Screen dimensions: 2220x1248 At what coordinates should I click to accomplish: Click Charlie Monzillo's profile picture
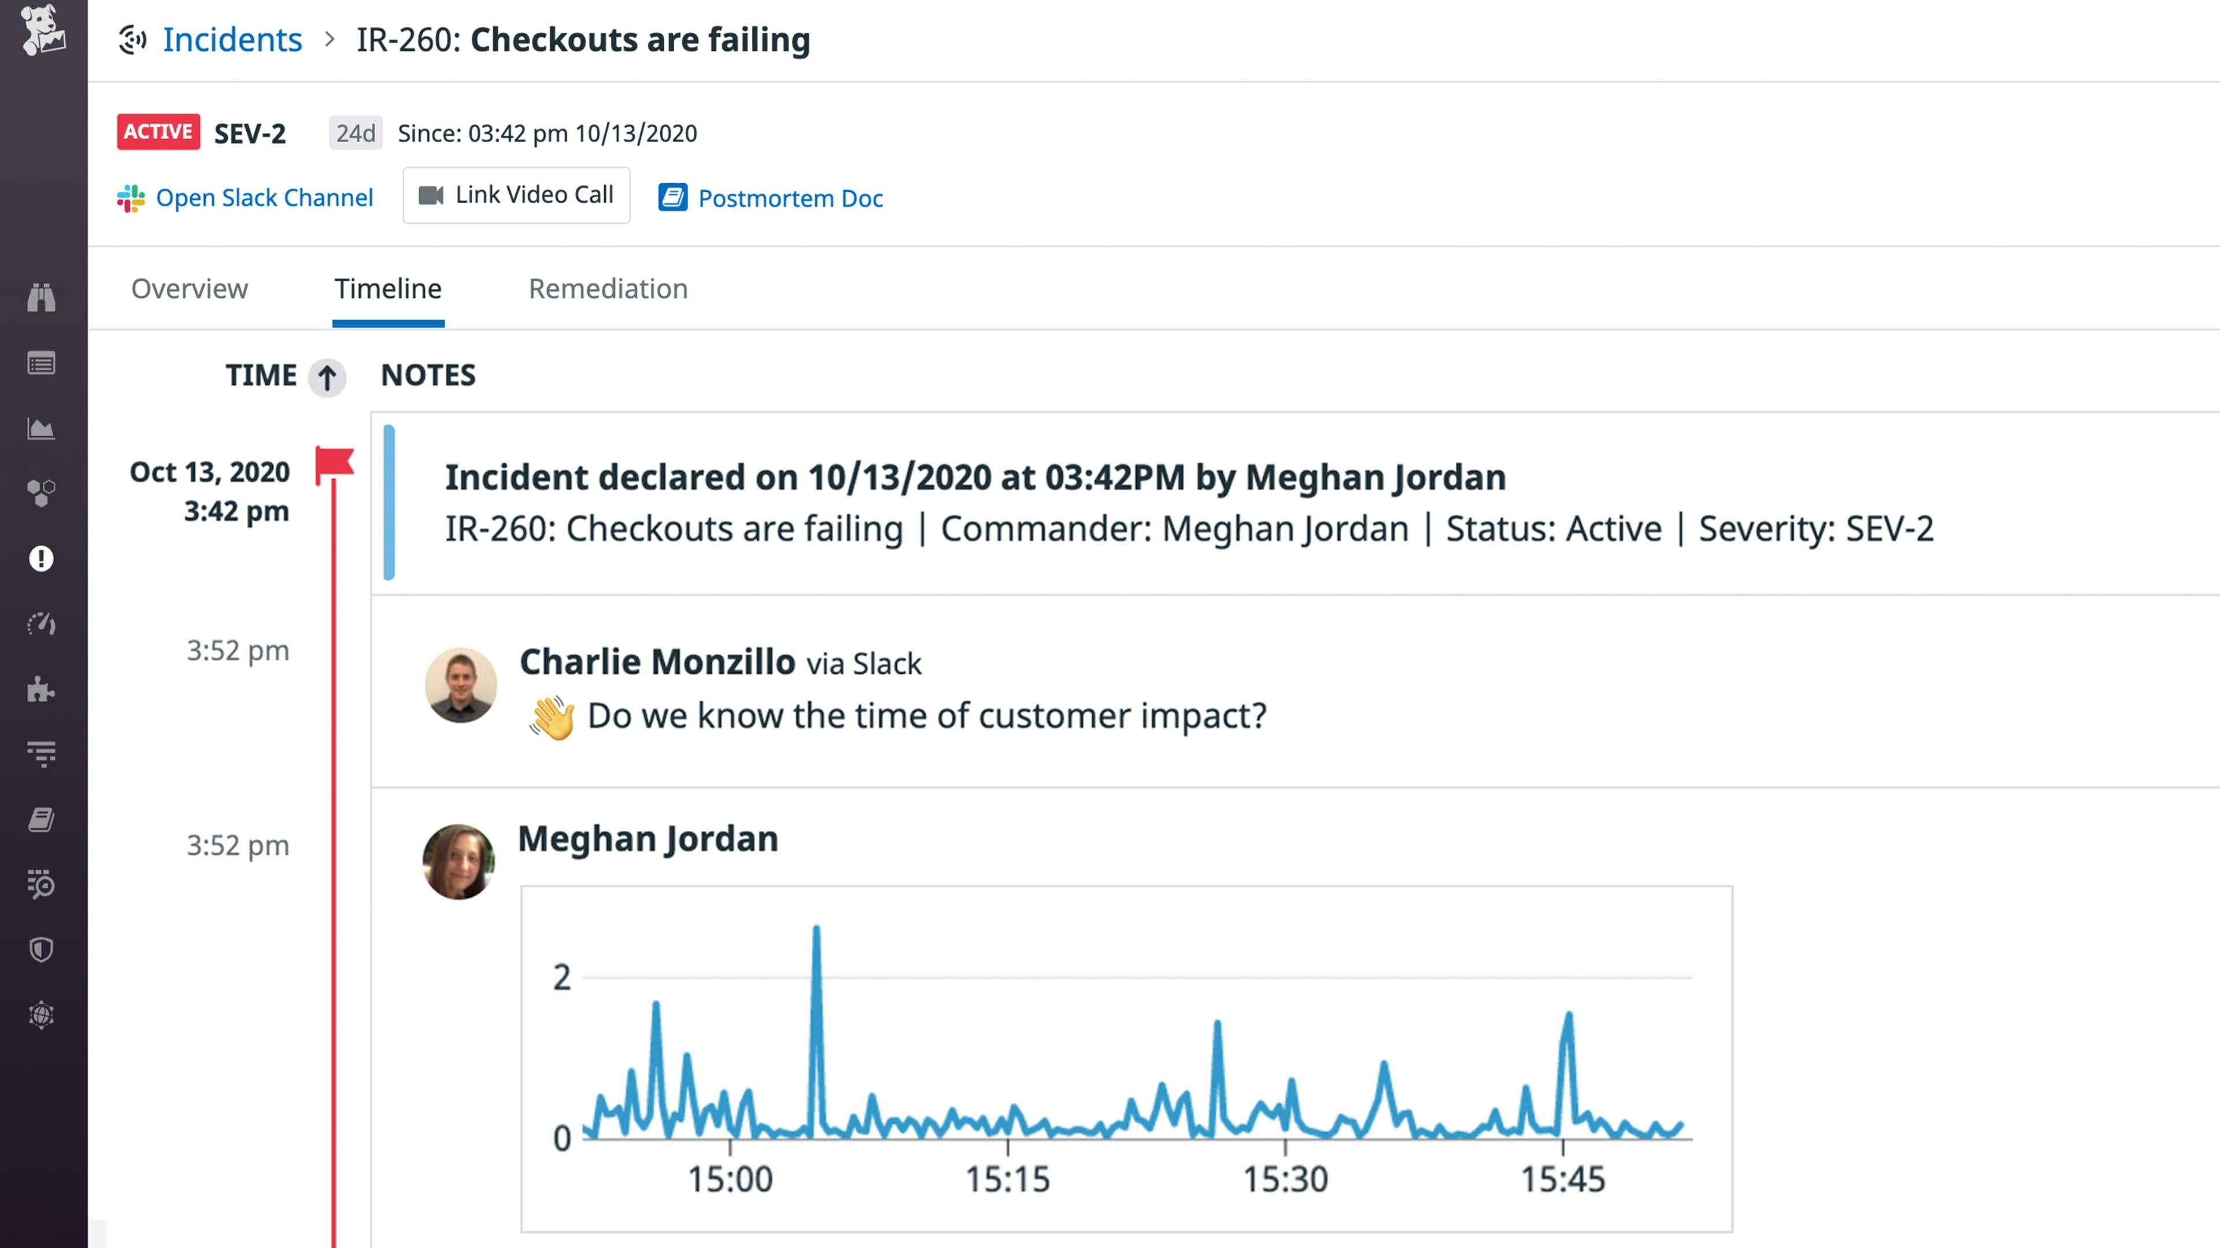(x=462, y=685)
